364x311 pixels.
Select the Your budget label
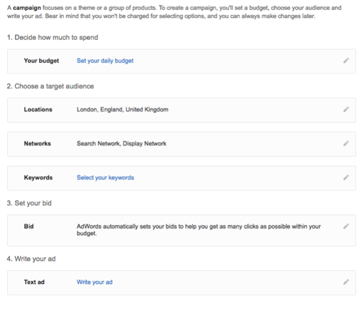tap(41, 61)
